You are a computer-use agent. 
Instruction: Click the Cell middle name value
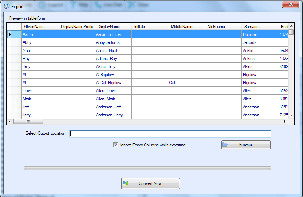(187, 83)
